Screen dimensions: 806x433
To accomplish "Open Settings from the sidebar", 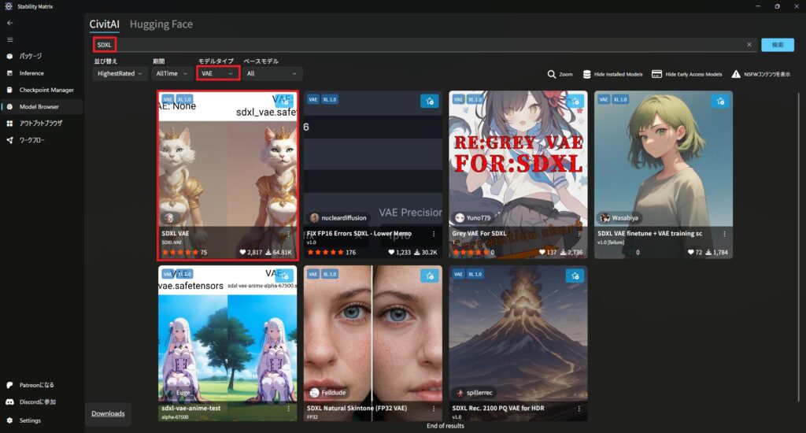I will tap(41, 420).
